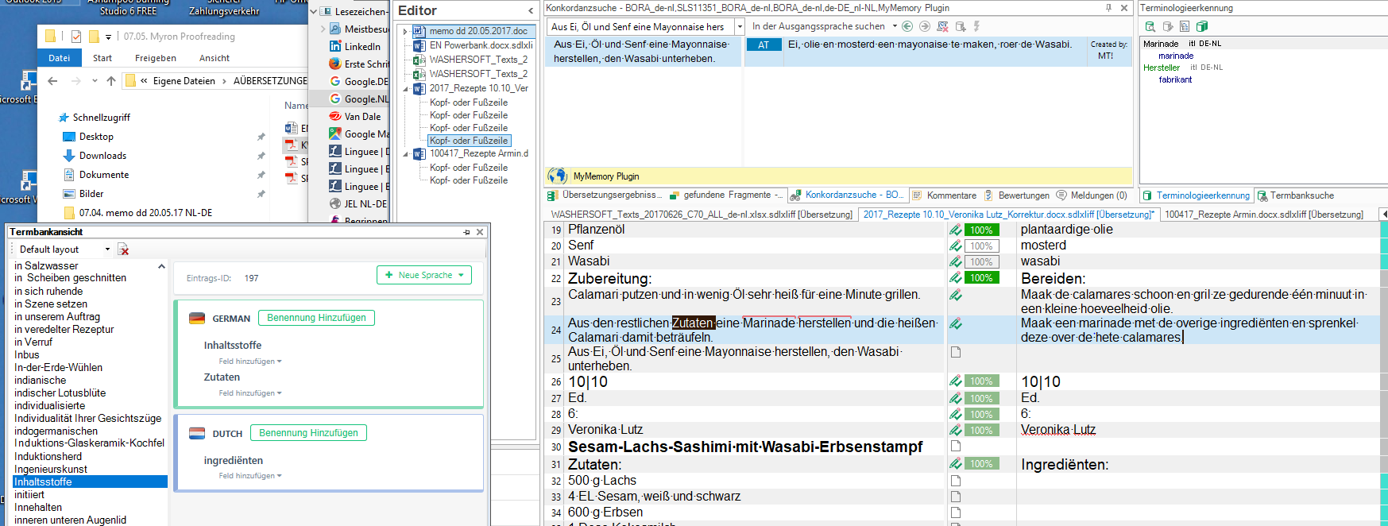Click the MyMemory Plugin globe icon
The width and height of the screenshot is (1388, 526).
[558, 176]
